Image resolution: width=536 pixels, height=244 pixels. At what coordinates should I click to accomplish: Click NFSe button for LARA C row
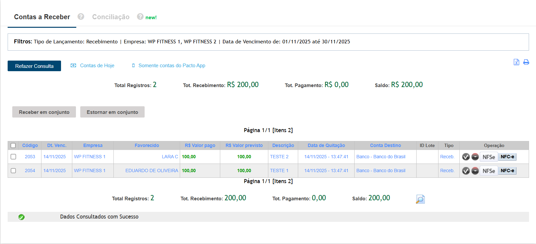pyautogui.click(x=489, y=157)
